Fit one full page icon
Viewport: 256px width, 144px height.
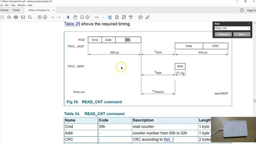(x=117, y=17)
